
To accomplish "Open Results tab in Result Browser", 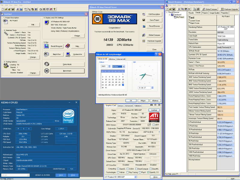I will 191,13.
